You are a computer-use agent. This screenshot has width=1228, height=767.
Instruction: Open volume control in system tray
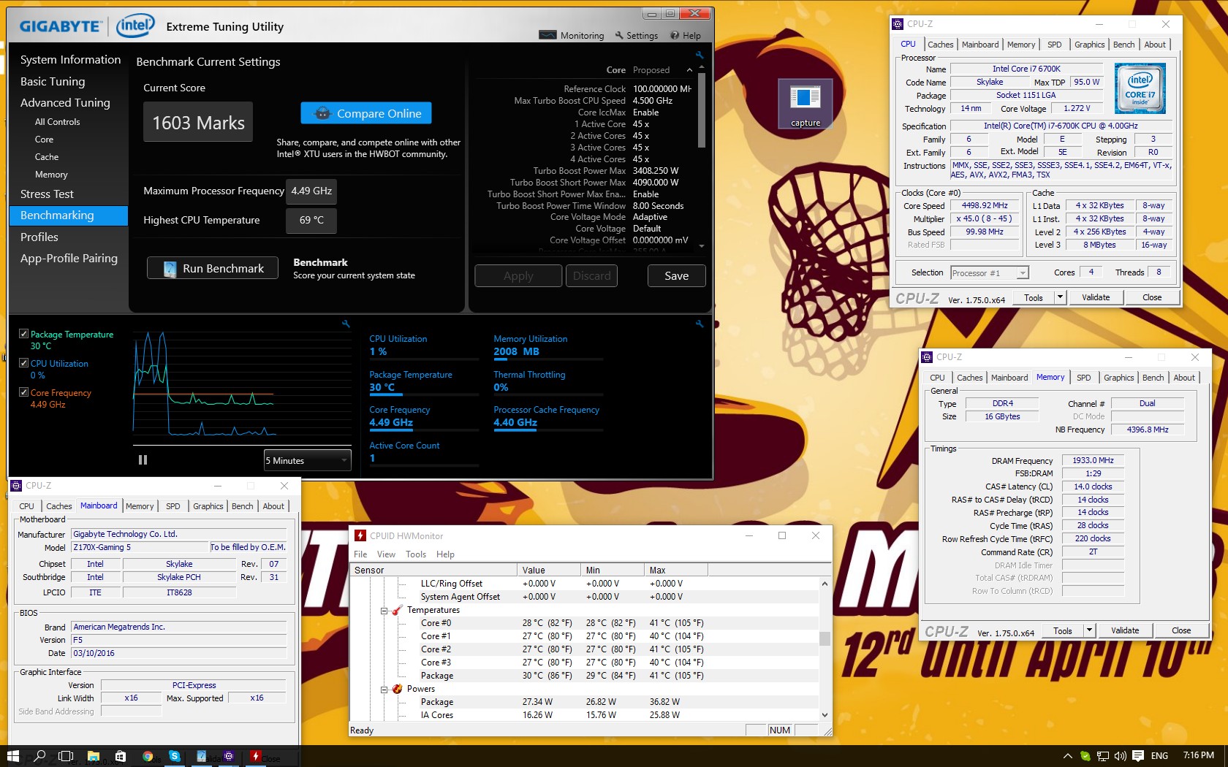pyautogui.click(x=1121, y=756)
